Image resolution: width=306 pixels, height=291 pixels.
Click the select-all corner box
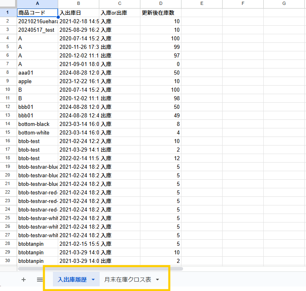[8, 4]
